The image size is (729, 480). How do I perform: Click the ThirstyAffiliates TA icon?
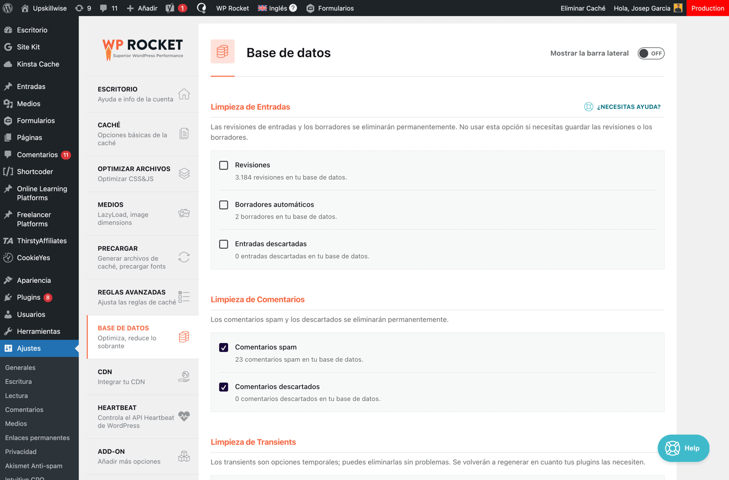(8, 241)
